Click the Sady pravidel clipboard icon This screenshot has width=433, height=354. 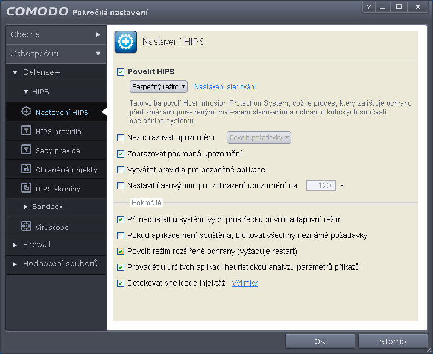[26, 149]
